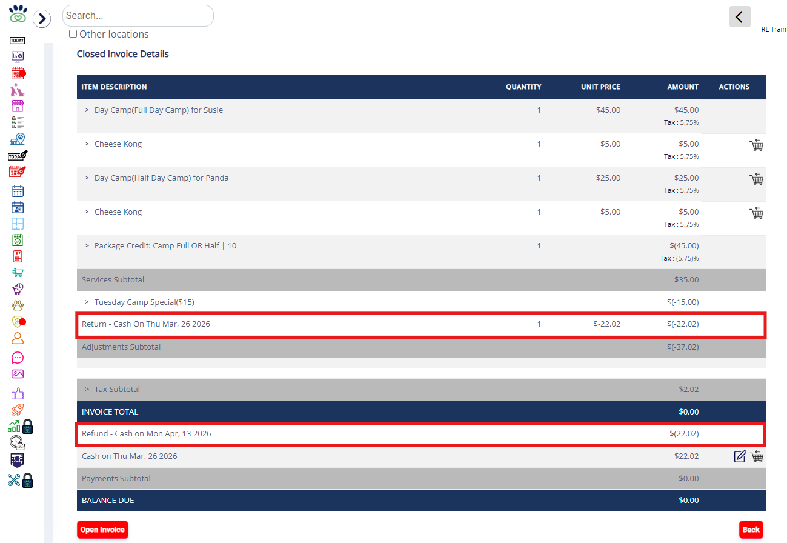Open the purple storefront icon
Viewport: 787px width, 543px height.
(x=18, y=106)
